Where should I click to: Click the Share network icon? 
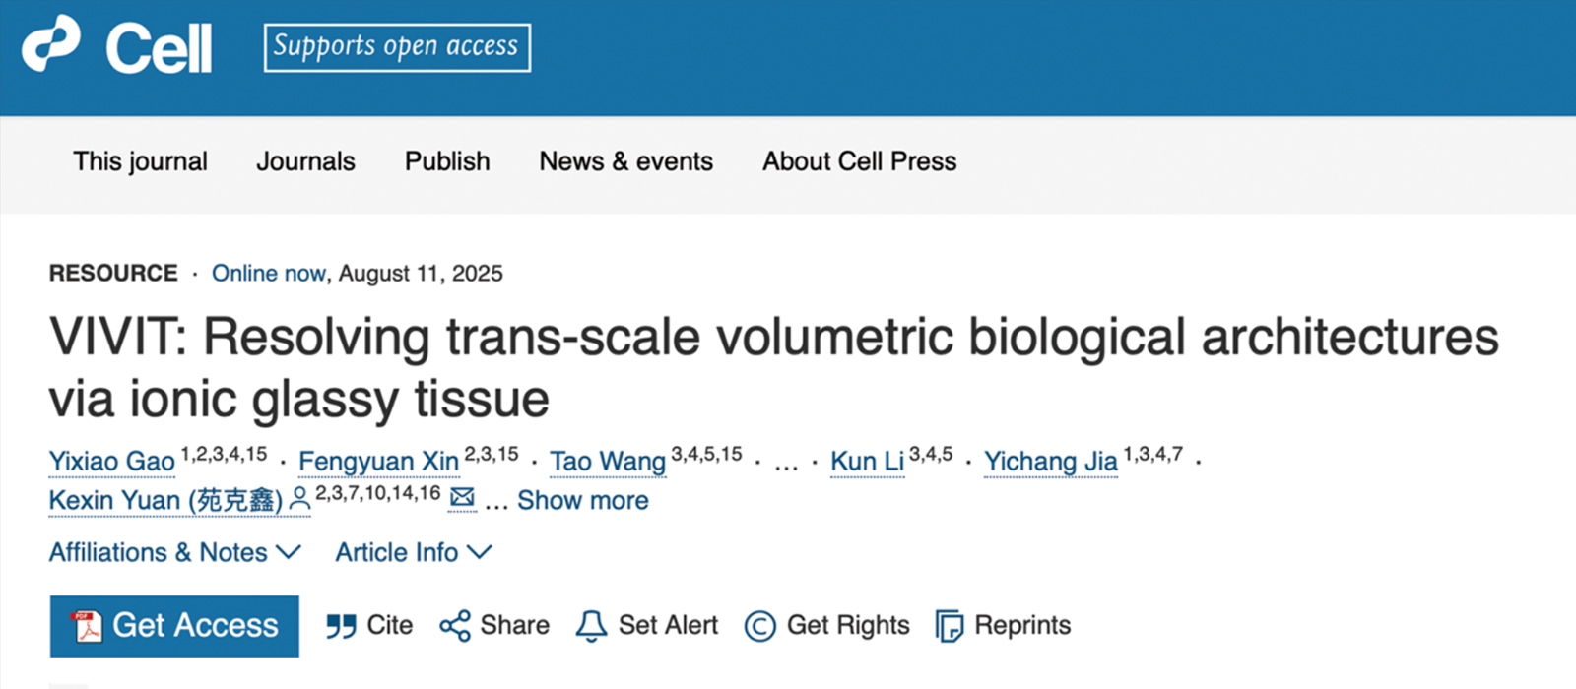(455, 626)
